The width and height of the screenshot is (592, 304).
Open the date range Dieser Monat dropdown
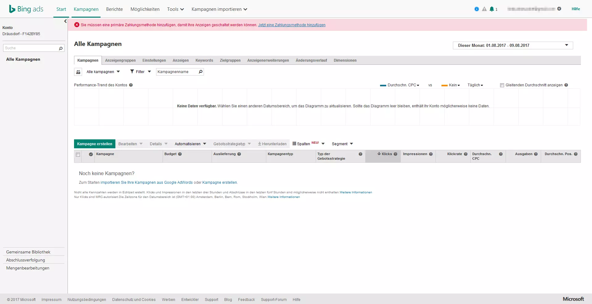[513, 45]
